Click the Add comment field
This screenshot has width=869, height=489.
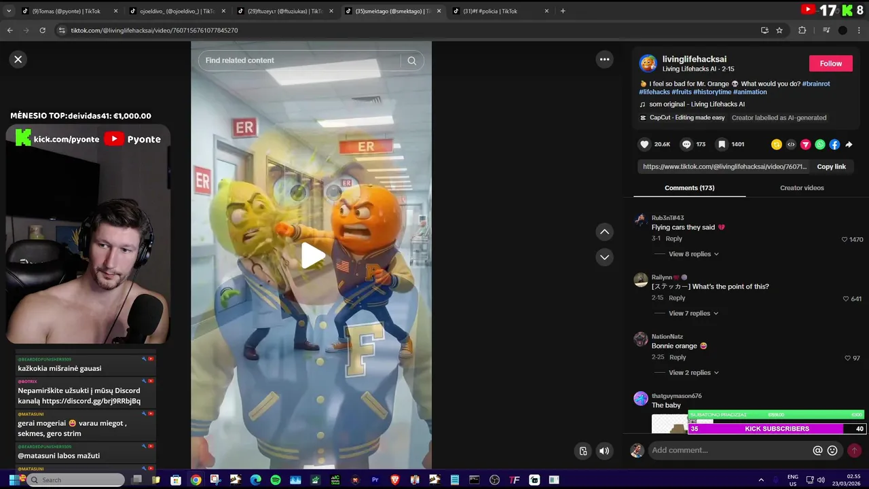pyautogui.click(x=730, y=450)
